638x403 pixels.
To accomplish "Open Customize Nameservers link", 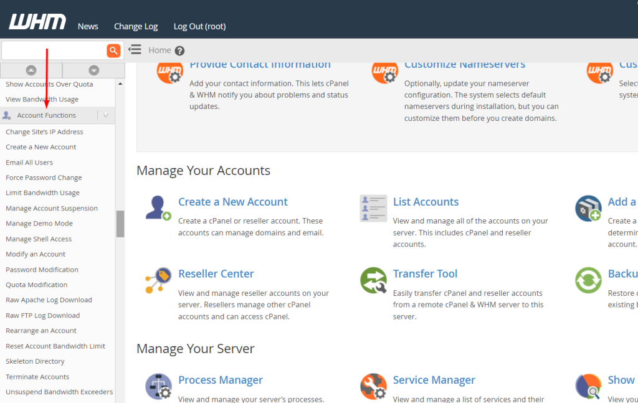I will [465, 65].
